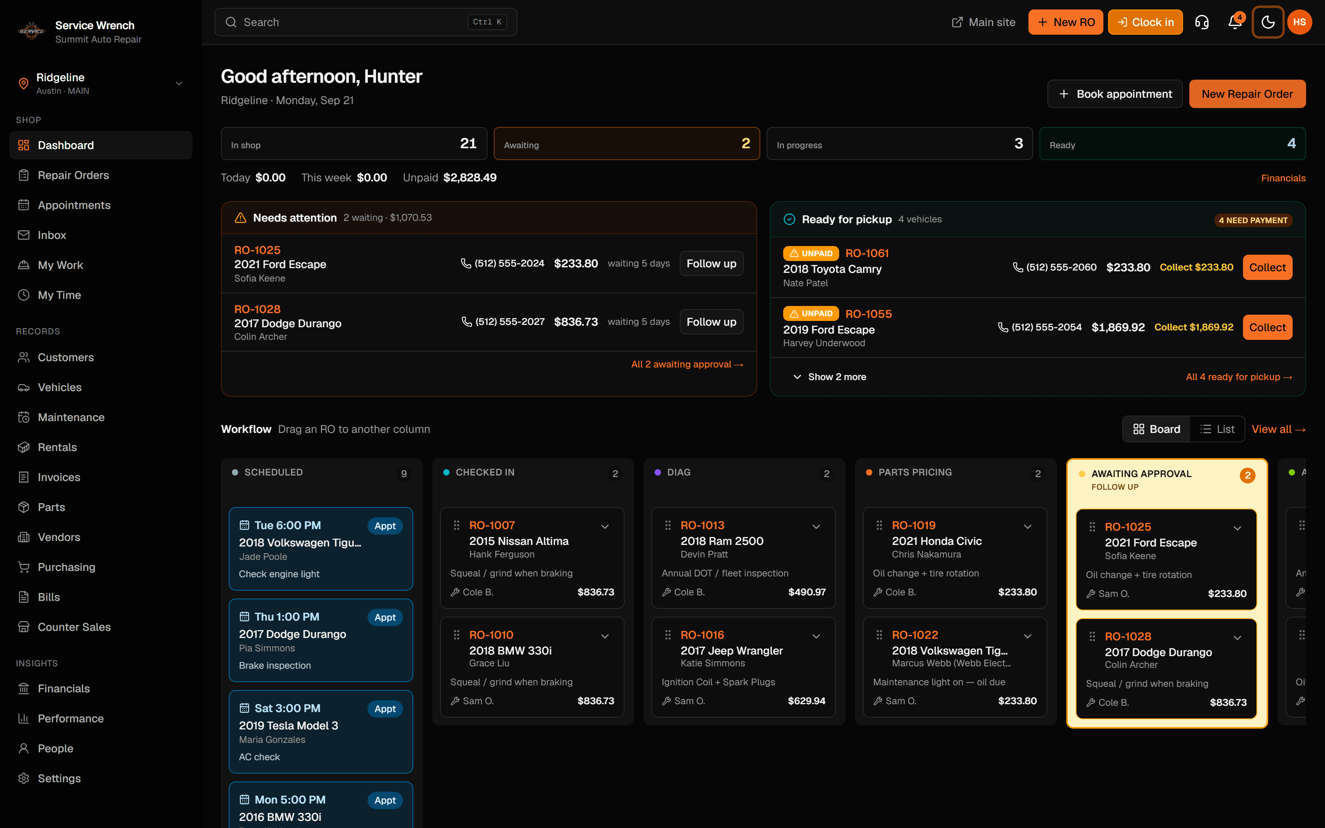Click drag handle on RO-1028 workflow card
The height and width of the screenshot is (828, 1325).
pyautogui.click(x=1092, y=637)
